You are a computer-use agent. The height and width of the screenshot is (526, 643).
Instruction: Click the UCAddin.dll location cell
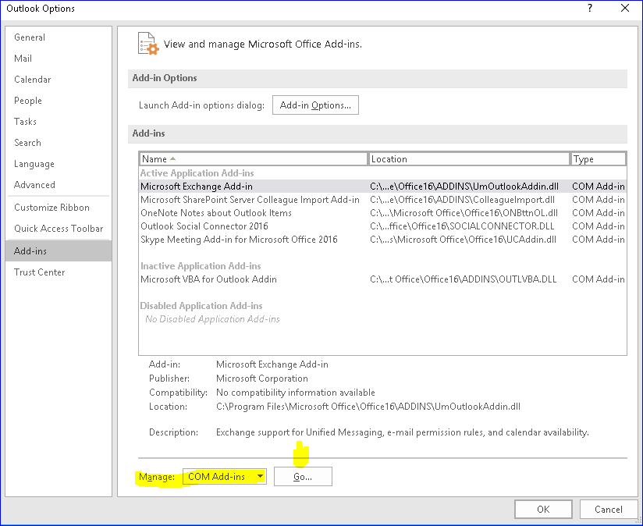463,240
